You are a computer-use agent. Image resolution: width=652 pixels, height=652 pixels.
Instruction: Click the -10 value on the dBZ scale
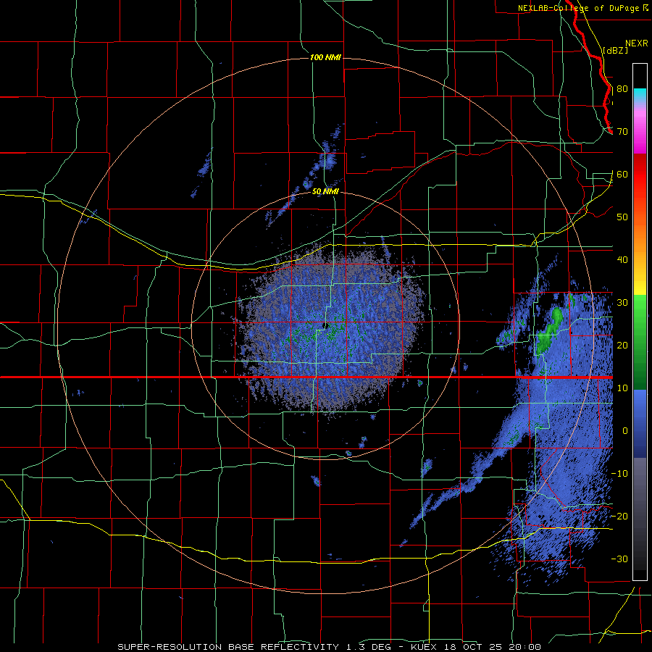(x=619, y=474)
